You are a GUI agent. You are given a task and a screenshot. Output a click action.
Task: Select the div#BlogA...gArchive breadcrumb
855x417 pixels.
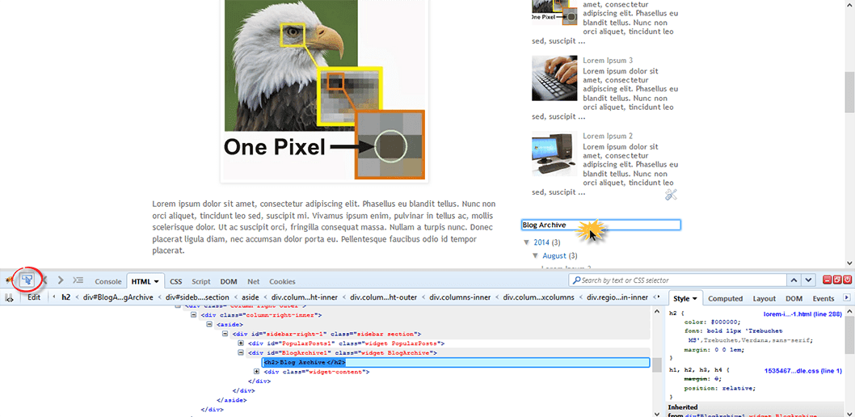point(118,297)
